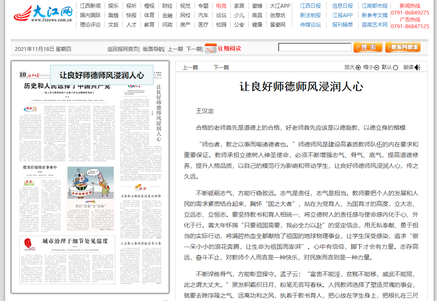Screen dimensions: 437x301
Task: Click 返回报网首页 link
Action: point(123,49)
